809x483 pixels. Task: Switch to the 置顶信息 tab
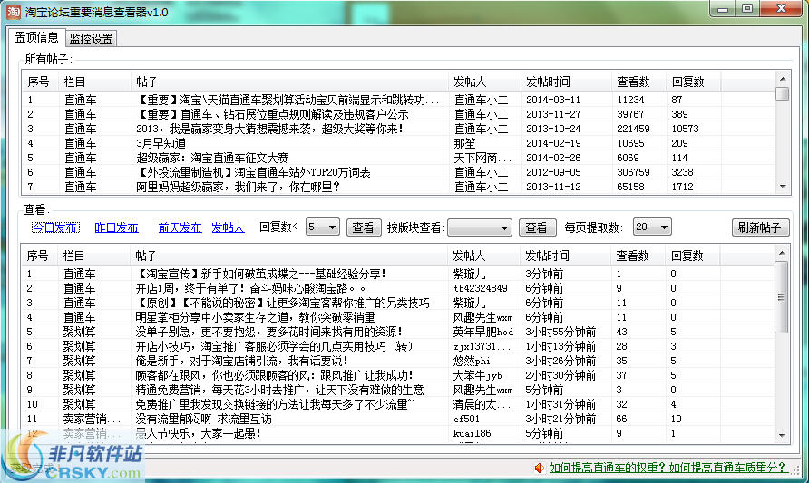[x=36, y=38]
